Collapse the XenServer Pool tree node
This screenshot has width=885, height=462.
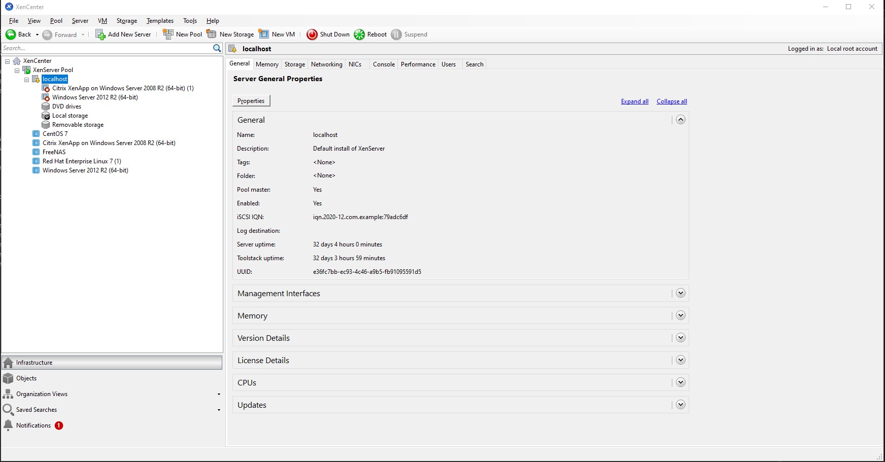click(x=17, y=70)
